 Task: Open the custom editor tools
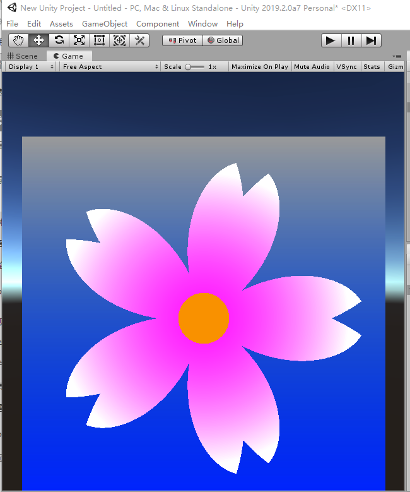(x=139, y=40)
